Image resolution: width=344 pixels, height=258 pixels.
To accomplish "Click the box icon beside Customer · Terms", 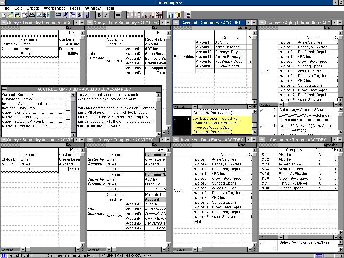I will click(68, 99).
